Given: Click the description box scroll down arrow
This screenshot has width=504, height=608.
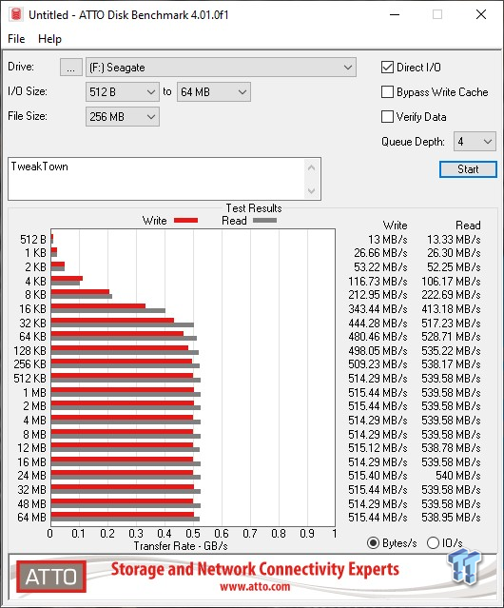Looking at the screenshot, I should 312,191.
